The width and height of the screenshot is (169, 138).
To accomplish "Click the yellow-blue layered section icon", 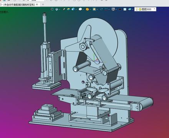I will pos(69,9).
